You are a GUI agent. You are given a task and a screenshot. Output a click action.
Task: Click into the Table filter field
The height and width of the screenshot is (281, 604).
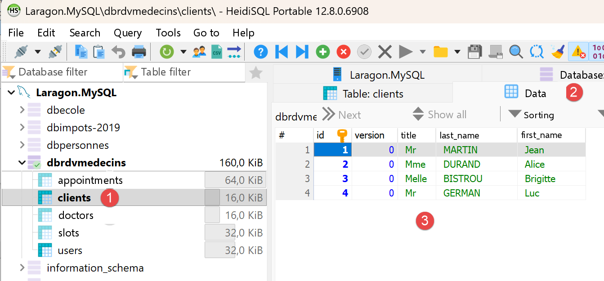(x=184, y=72)
